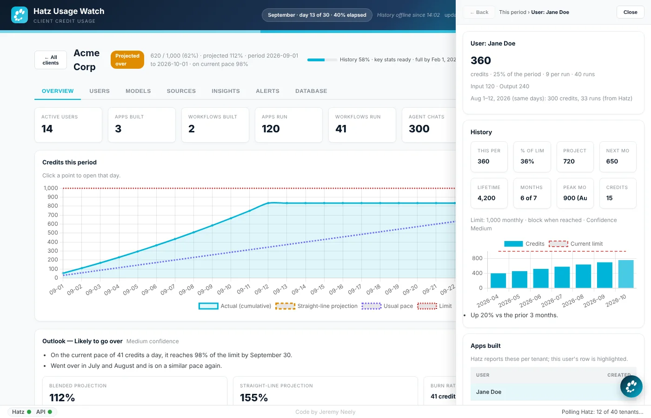Select the Alerts tab
Viewport: 651px width, 418px height.
click(267, 91)
